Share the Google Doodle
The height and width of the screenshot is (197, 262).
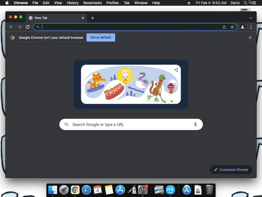(176, 70)
